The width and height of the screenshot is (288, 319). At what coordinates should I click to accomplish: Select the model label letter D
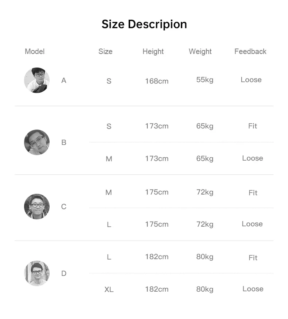[x=64, y=273]
